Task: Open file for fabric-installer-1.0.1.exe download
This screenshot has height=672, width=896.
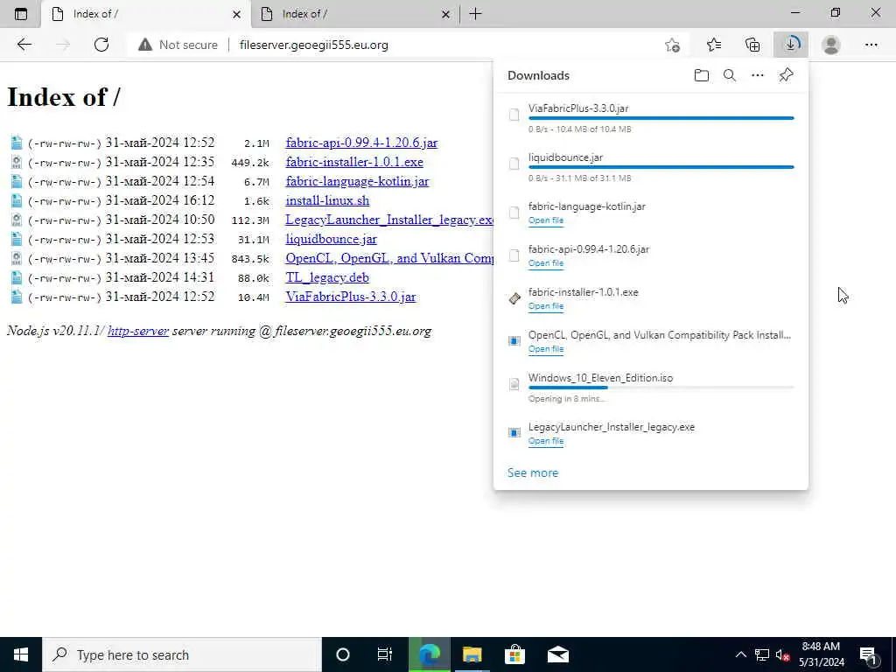Action: tap(546, 305)
